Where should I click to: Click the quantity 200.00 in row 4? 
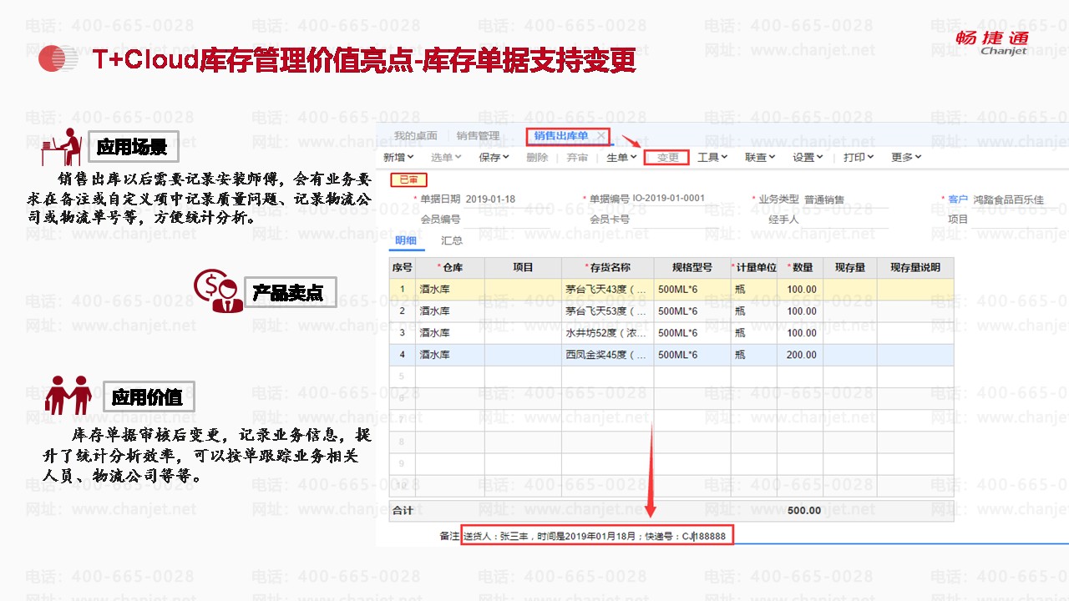pos(800,355)
